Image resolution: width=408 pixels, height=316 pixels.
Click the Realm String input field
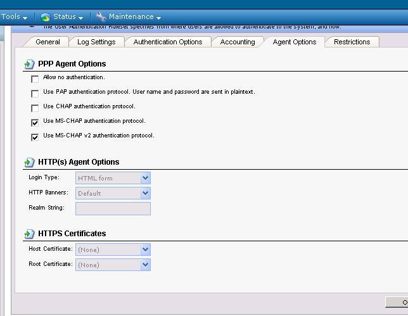[113, 208]
